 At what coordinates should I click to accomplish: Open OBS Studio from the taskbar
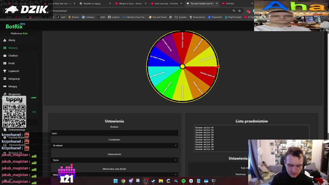146,181
